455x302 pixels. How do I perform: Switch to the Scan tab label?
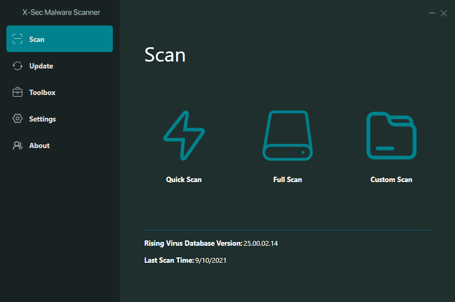[37, 39]
